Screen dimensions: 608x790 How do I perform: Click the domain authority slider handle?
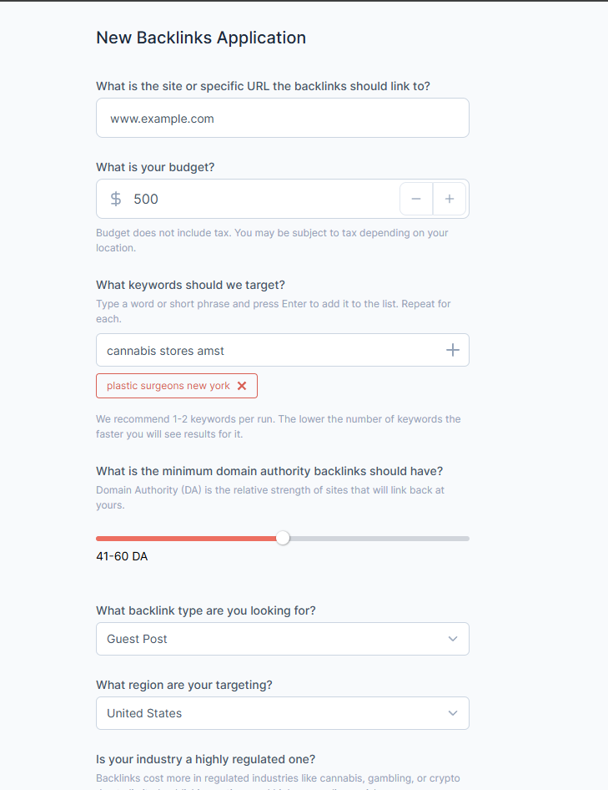(283, 538)
